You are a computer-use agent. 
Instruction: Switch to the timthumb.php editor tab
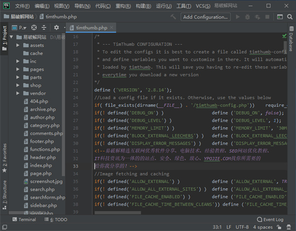click(x=90, y=28)
